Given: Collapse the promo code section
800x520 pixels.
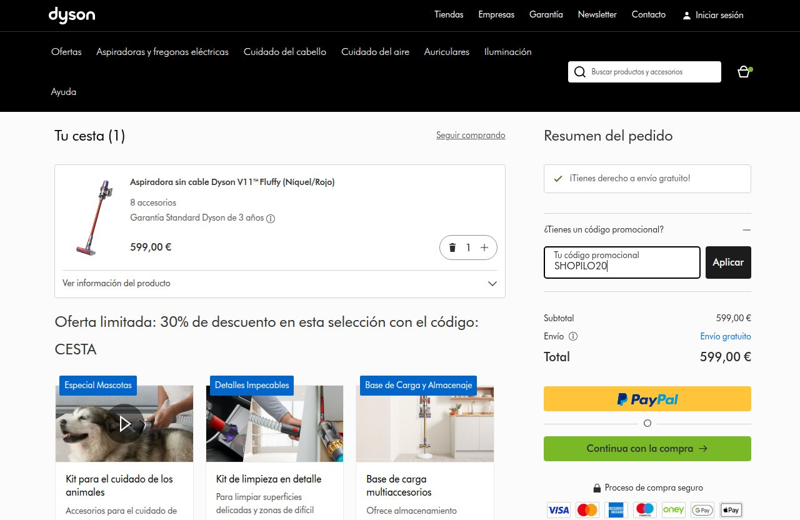Looking at the screenshot, I should pos(746,229).
